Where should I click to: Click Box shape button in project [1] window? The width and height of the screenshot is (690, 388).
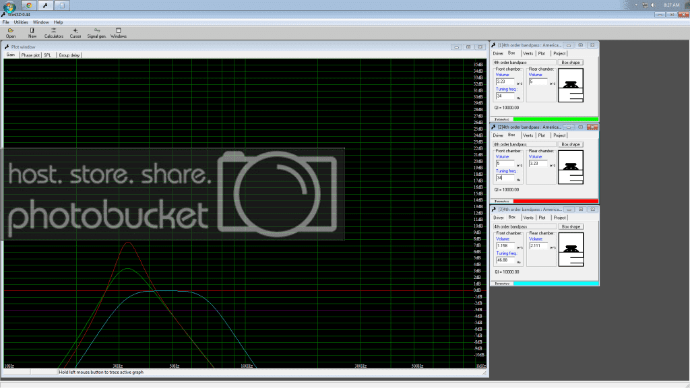tap(571, 63)
